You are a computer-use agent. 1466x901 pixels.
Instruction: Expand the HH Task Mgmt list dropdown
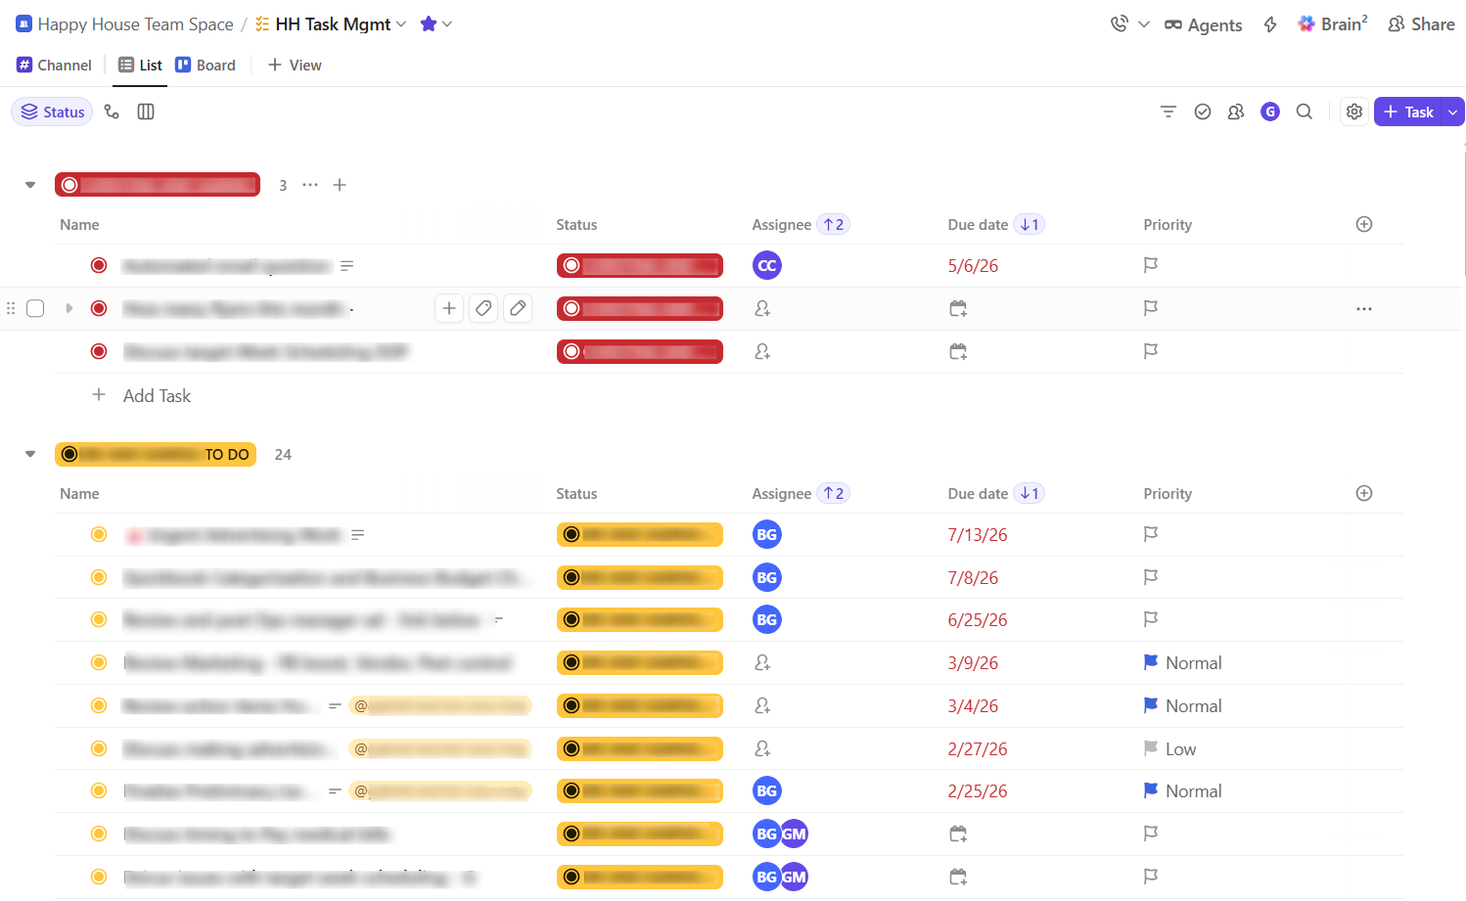coord(400,23)
